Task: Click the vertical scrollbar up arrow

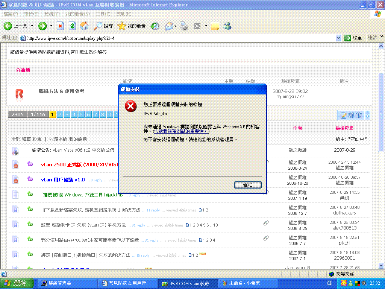Action: pyautogui.click(x=381, y=46)
